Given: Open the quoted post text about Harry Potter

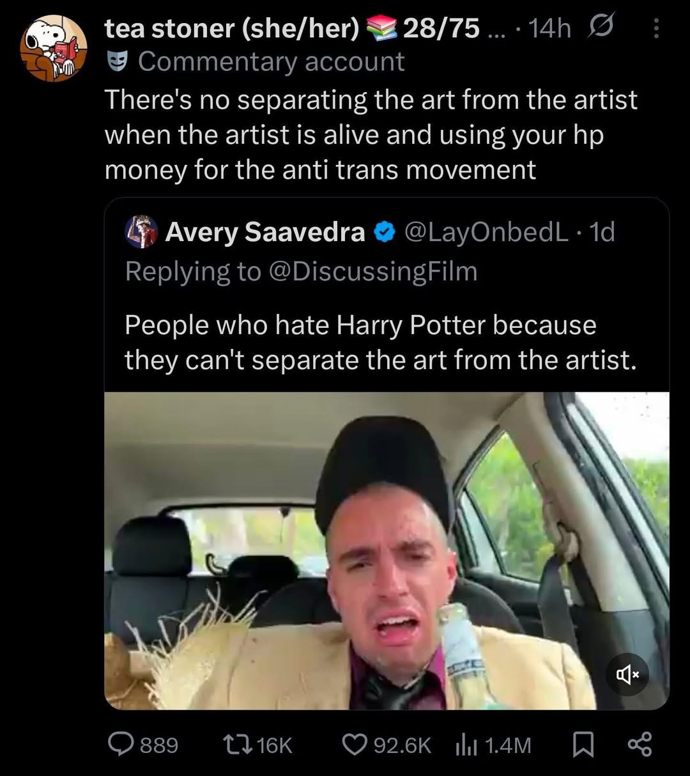Looking at the screenshot, I should pos(380,343).
